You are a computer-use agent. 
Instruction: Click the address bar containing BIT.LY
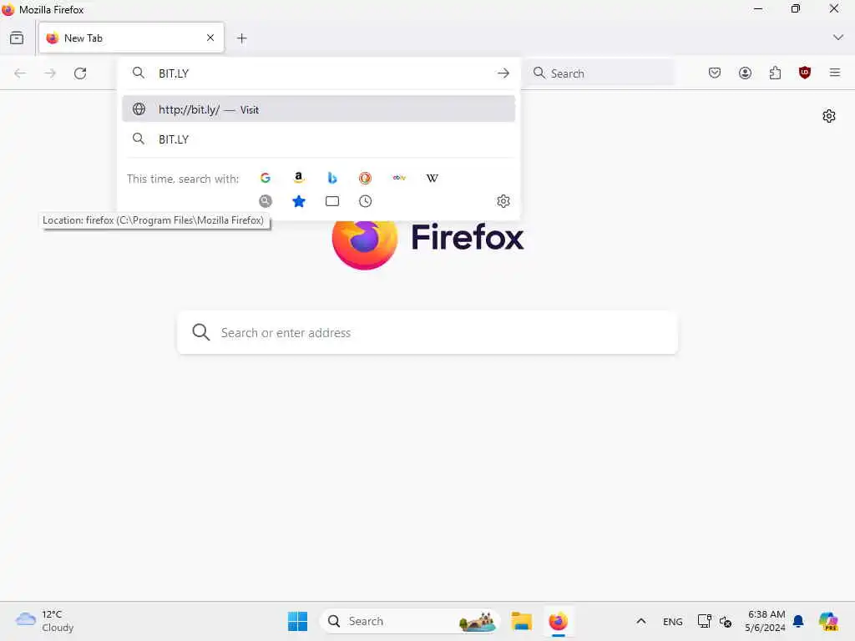pos(319,73)
